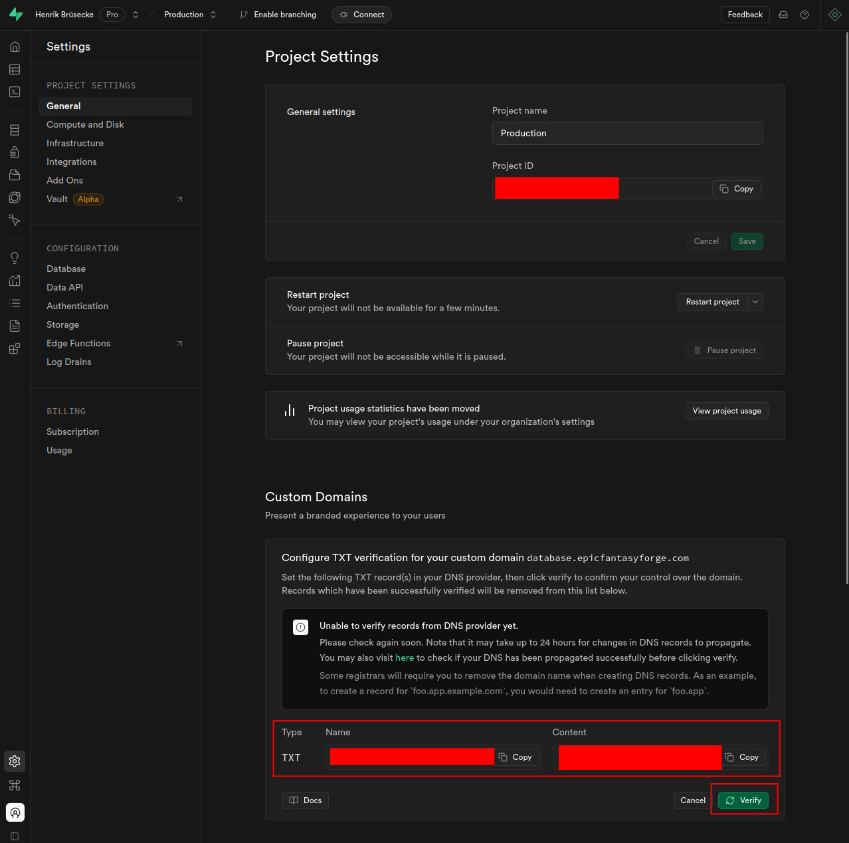The width and height of the screenshot is (849, 843).
Task: Open the Edge Functions globe icon
Action: [x=15, y=197]
